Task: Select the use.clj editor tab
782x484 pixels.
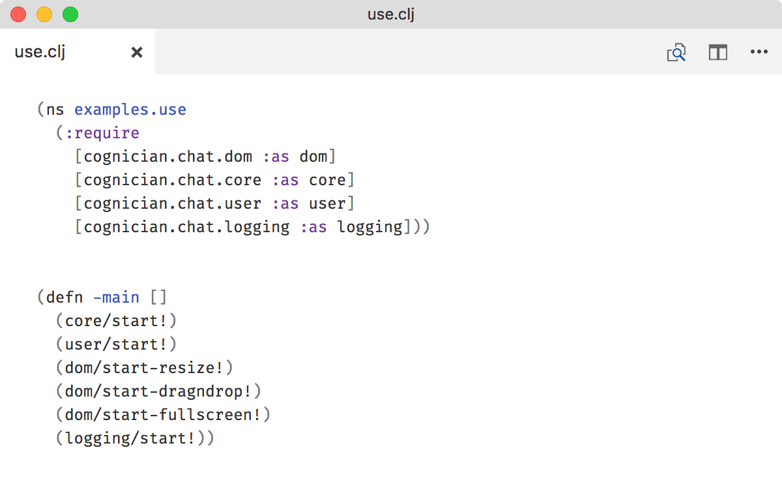Action: (x=39, y=52)
